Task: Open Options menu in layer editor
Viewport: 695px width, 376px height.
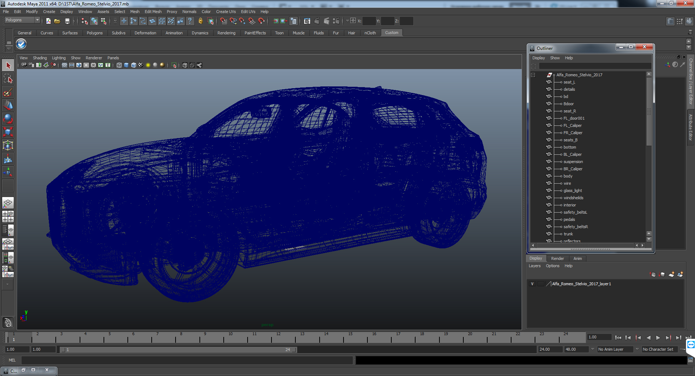Action: (553, 266)
